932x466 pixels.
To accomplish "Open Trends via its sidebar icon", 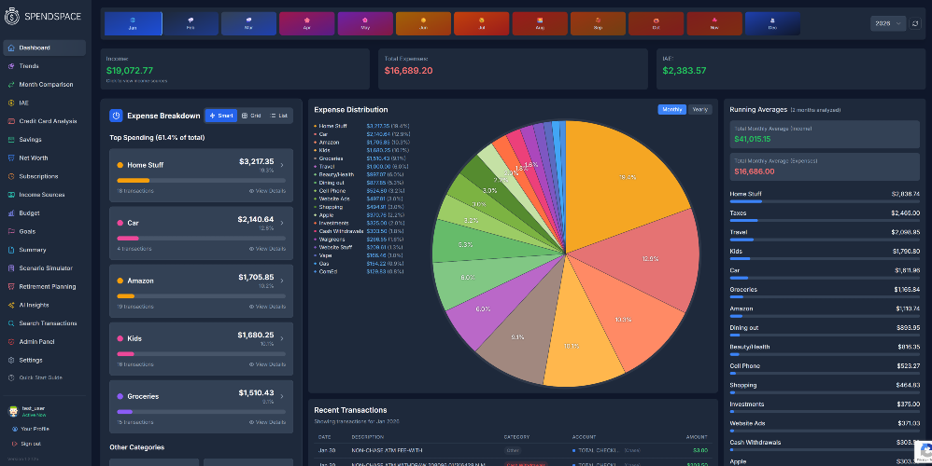I will 11,66.
